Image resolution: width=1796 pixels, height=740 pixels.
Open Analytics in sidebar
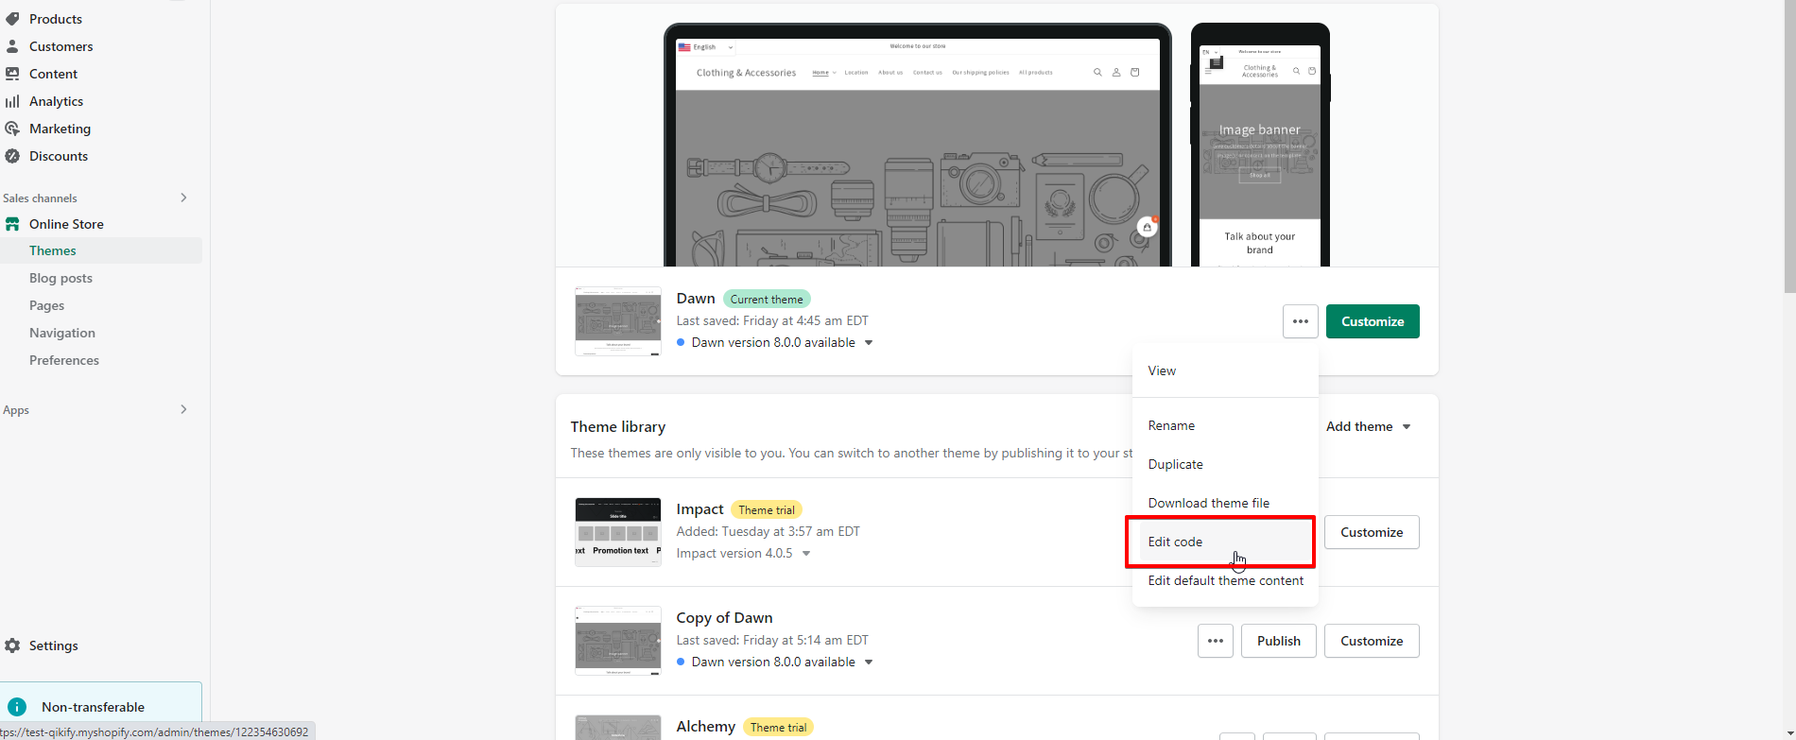coord(56,101)
